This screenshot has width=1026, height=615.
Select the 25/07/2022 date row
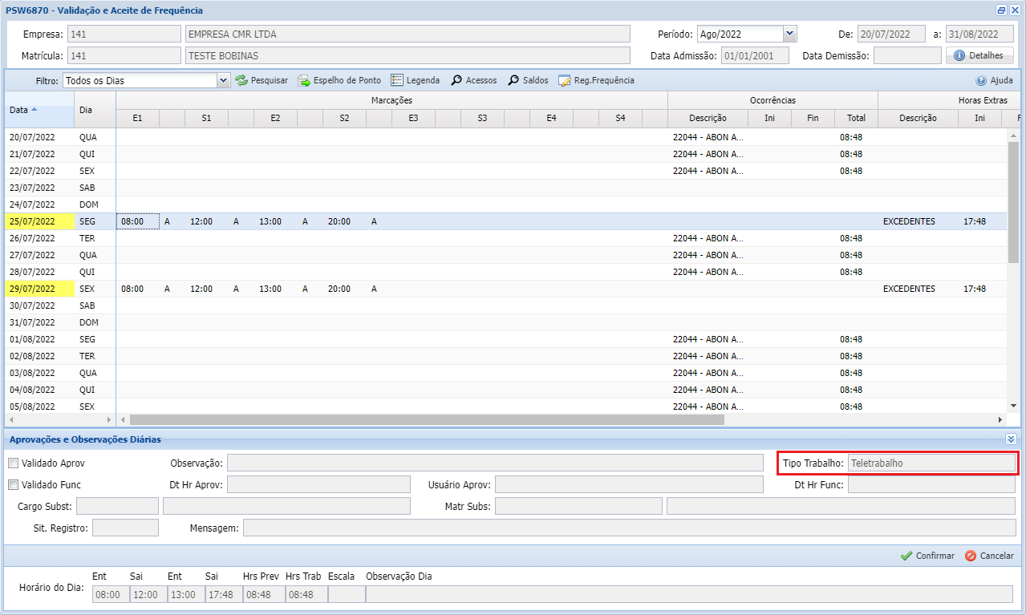tap(39, 221)
